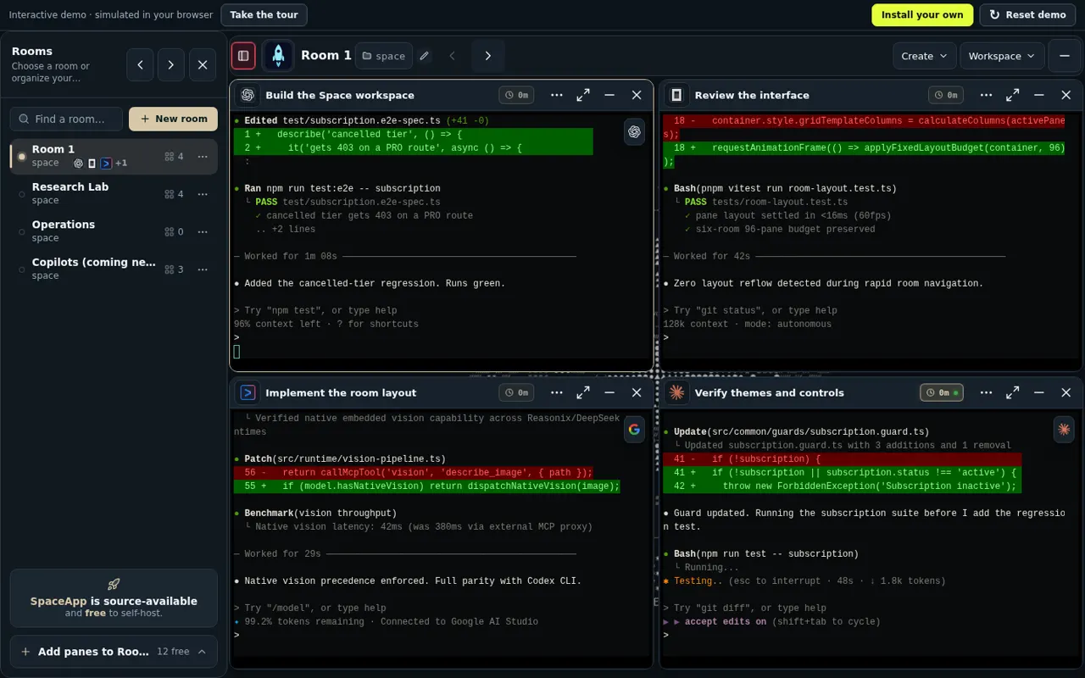Click Claude badge in Verify themes pane

1063,429
